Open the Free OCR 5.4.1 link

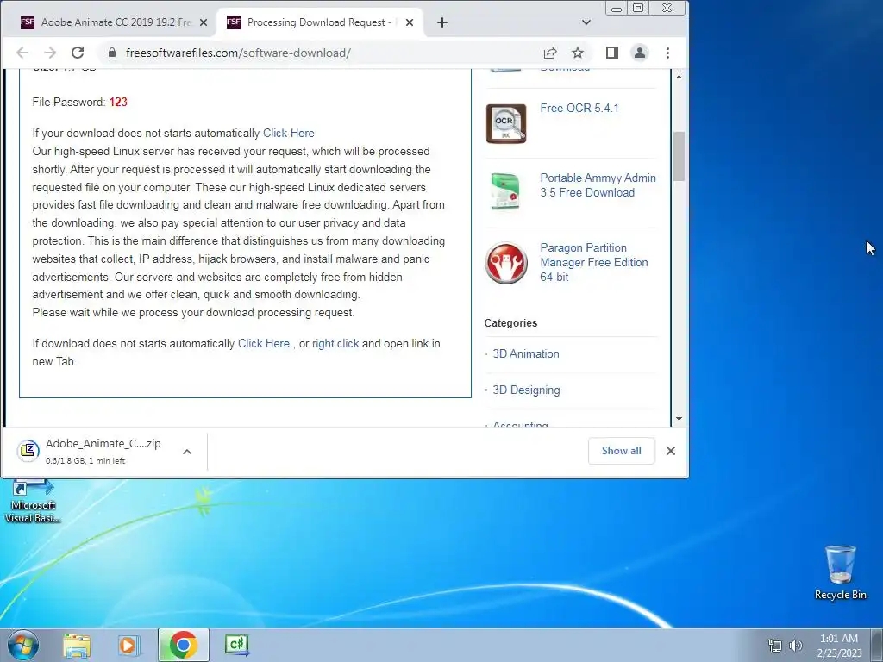tap(579, 108)
